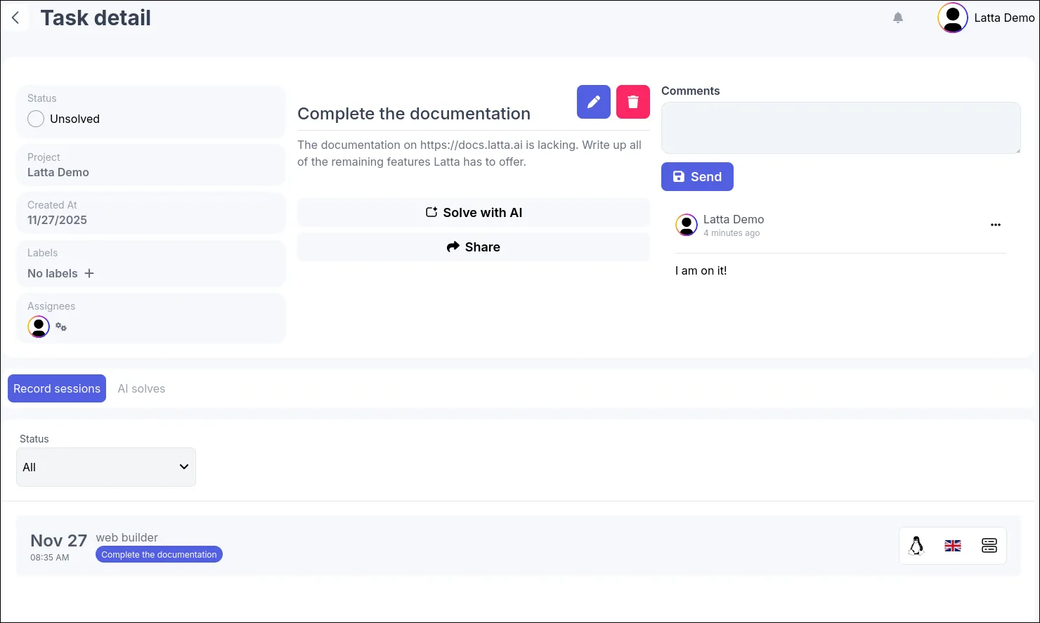Select the Linux platform icon on recorded session
The image size is (1040, 623).
point(916,545)
